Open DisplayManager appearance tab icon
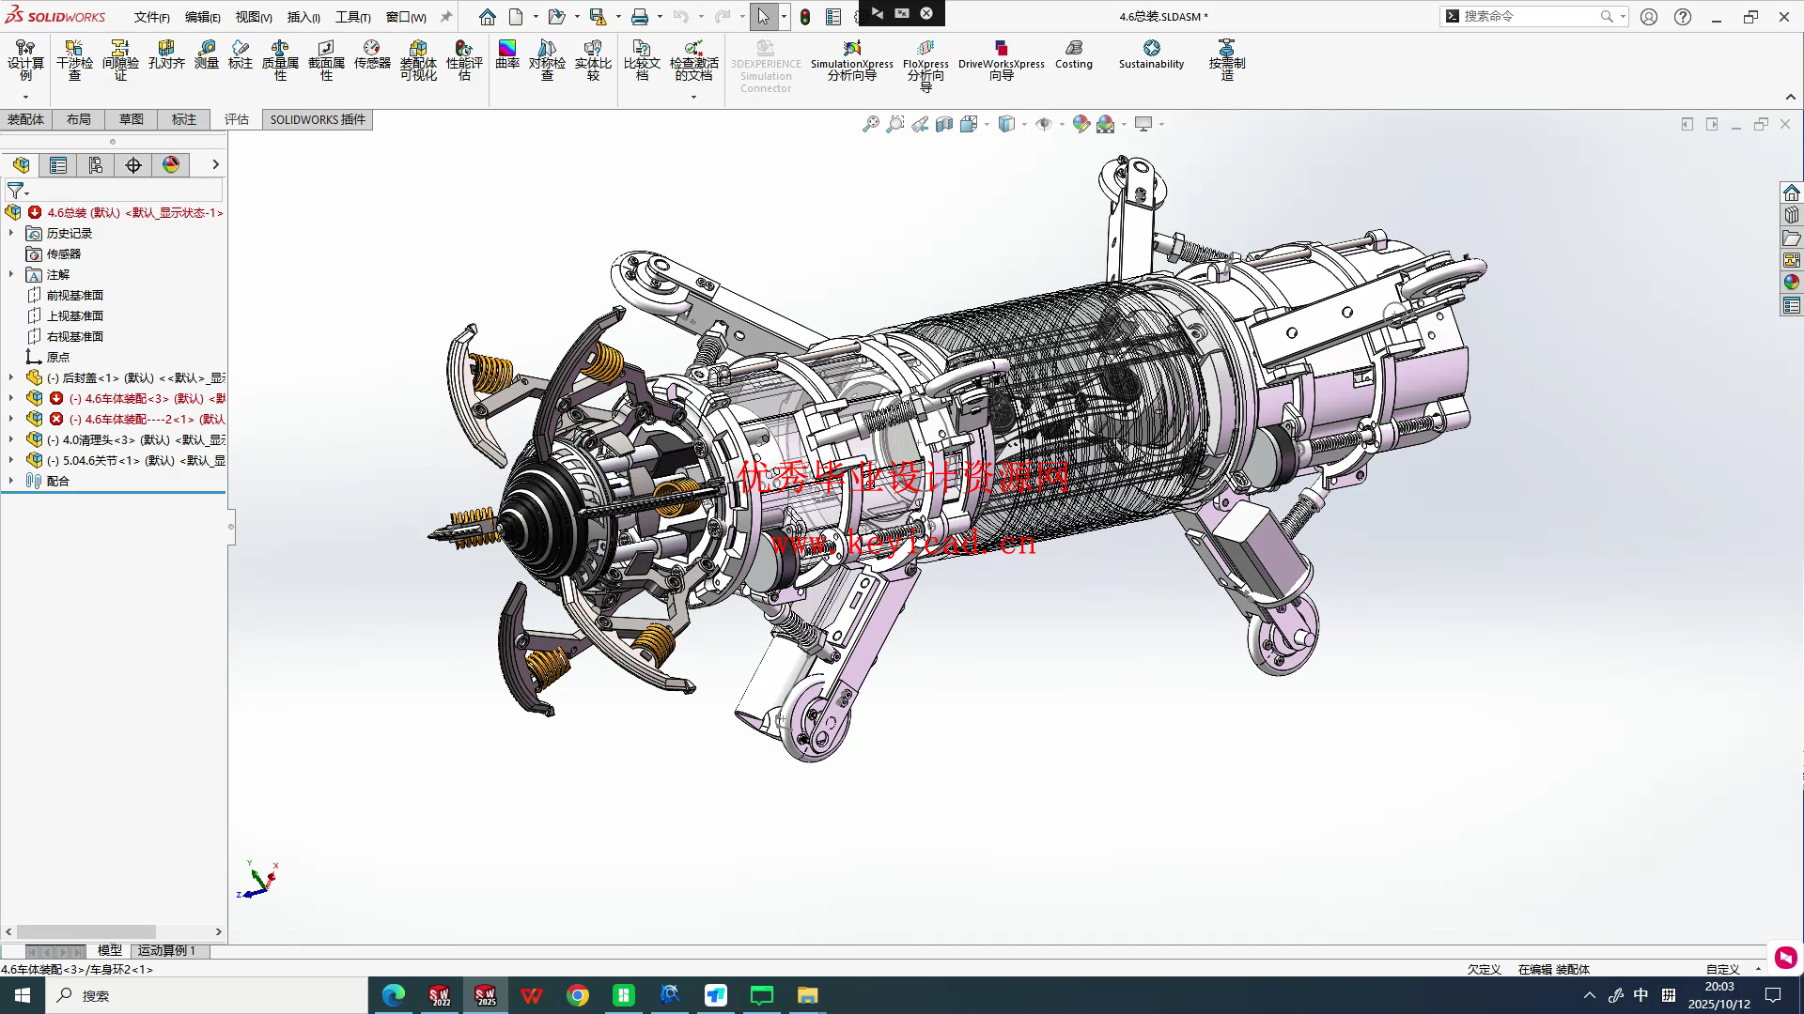This screenshot has height=1014, width=1804. 171,165
